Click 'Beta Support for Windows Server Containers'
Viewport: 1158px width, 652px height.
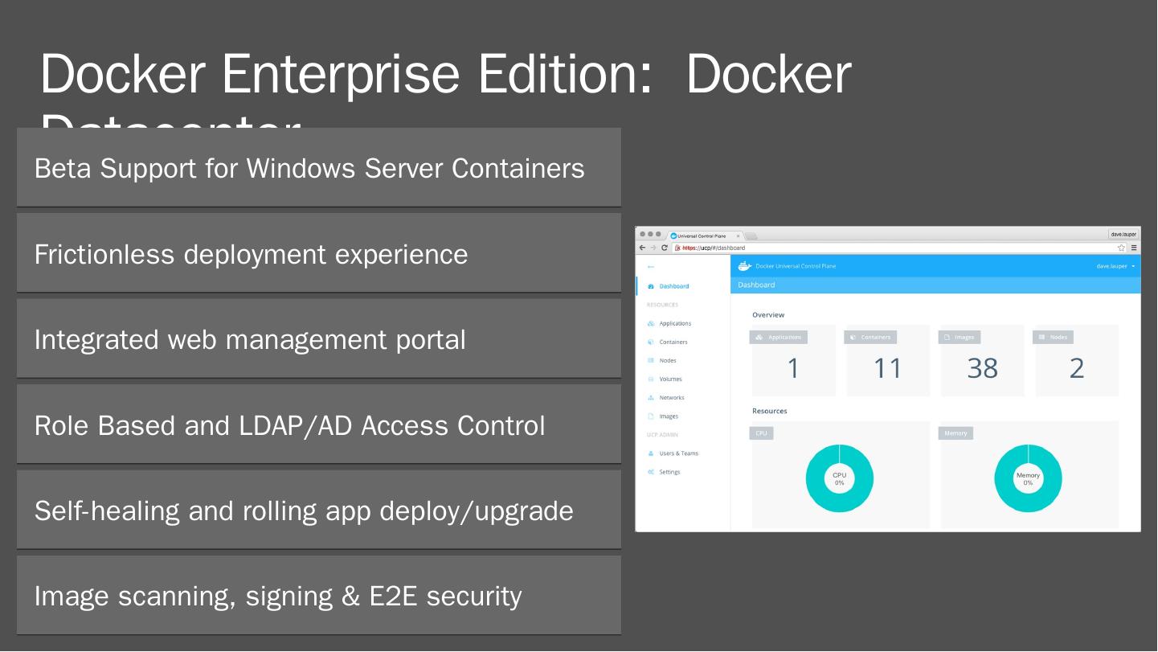point(319,168)
